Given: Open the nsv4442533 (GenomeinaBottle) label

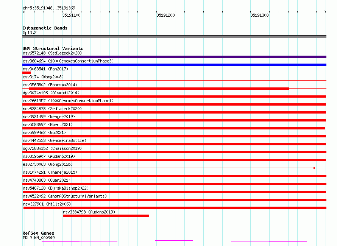Looking at the screenshot, I should point(55,140).
